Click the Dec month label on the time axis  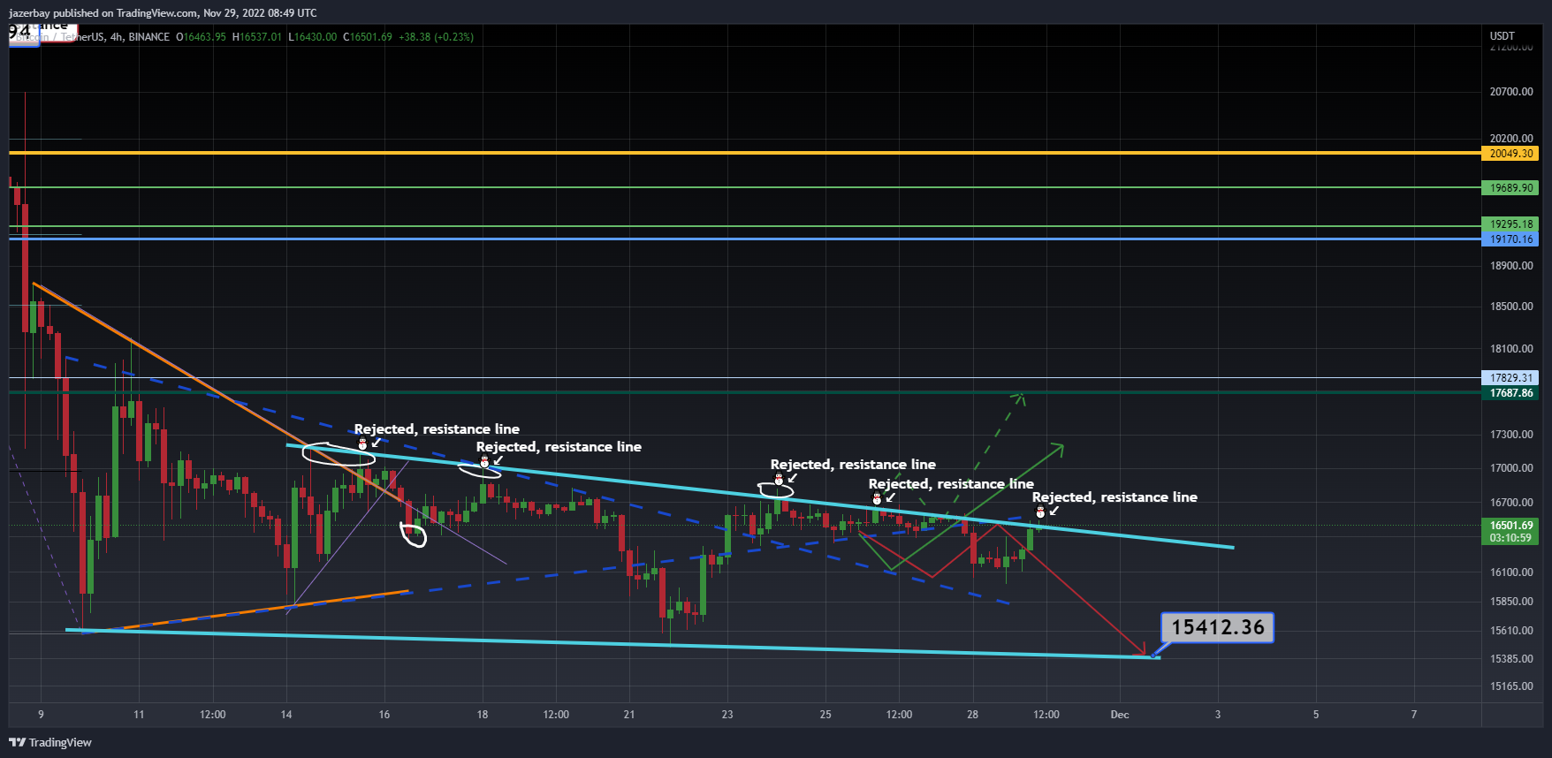point(1120,715)
